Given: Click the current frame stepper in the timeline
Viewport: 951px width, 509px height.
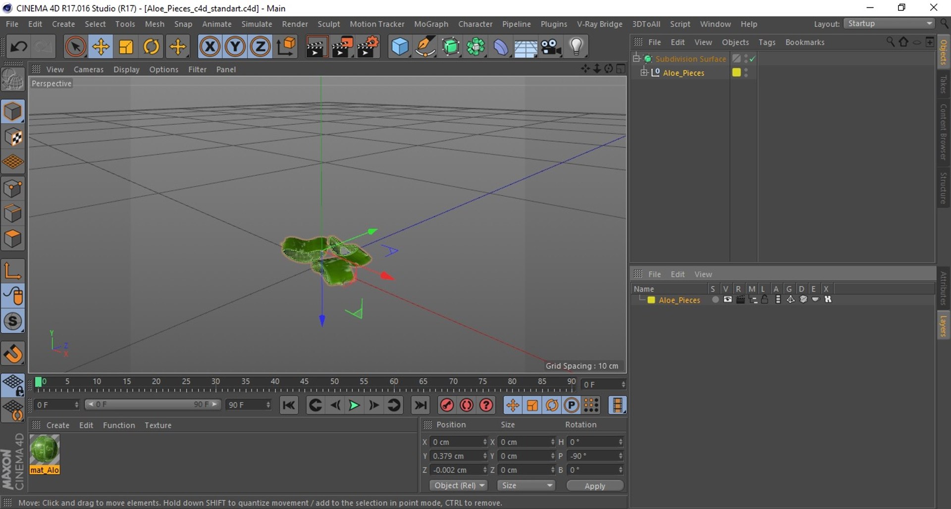Looking at the screenshot, I should [x=623, y=385].
